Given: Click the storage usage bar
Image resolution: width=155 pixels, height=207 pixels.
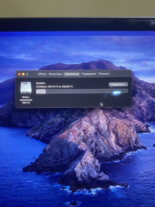Looking at the screenshot, I should 82,91.
